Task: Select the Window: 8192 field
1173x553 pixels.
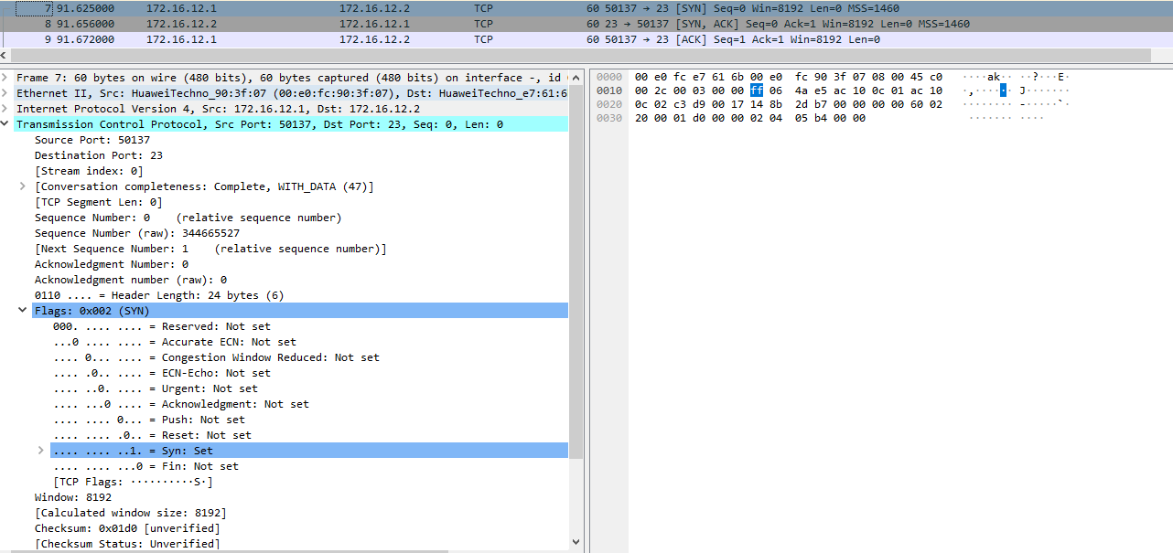Action: 73,497
